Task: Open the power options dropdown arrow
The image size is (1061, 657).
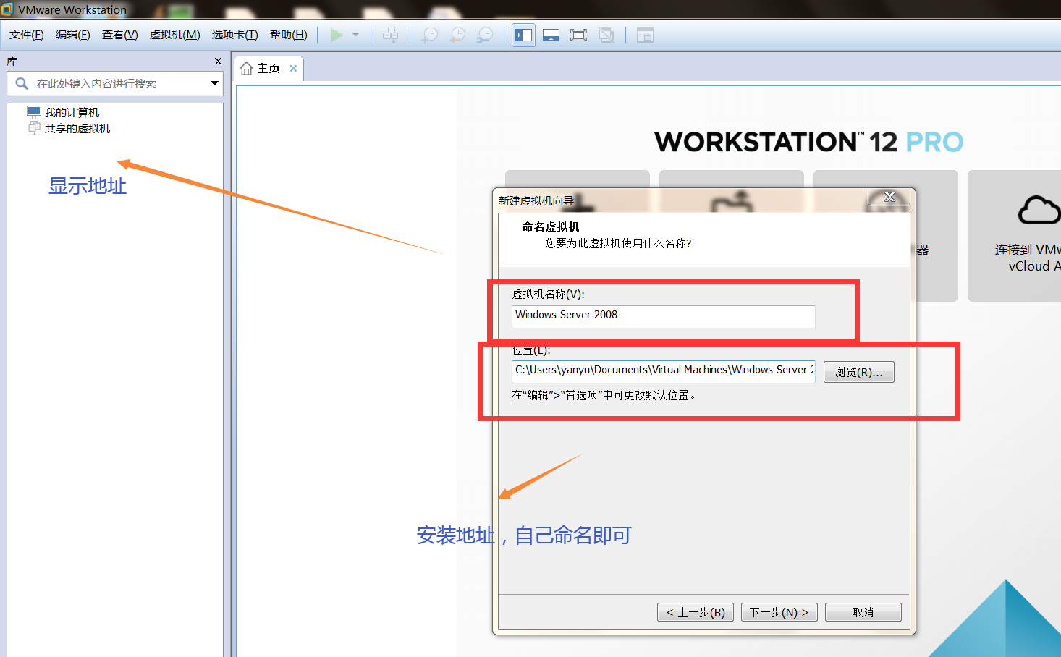Action: (355, 35)
